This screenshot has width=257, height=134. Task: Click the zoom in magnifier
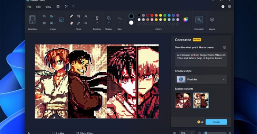(x=230, y=133)
